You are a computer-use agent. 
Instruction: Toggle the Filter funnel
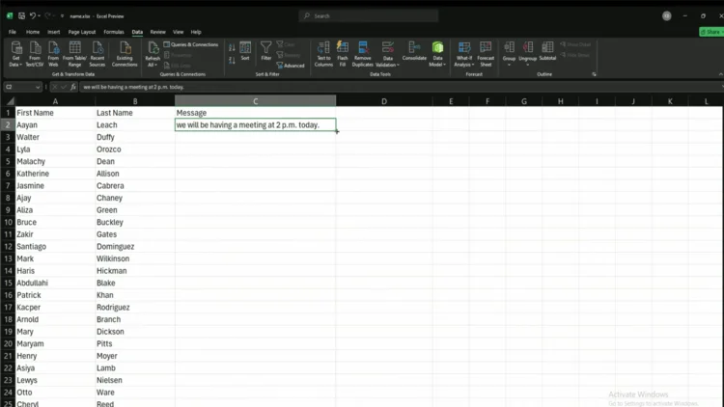pos(266,51)
